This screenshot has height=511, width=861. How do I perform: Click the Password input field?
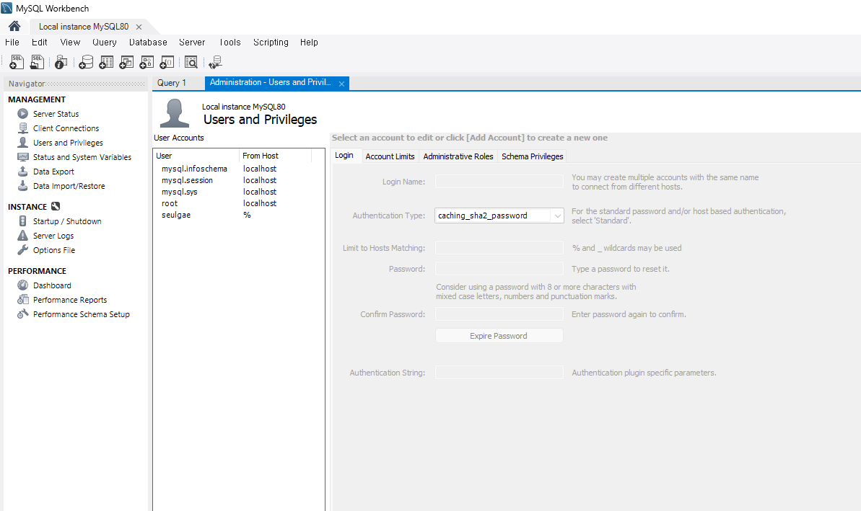click(499, 269)
